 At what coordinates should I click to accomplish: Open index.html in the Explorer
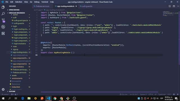16,87
